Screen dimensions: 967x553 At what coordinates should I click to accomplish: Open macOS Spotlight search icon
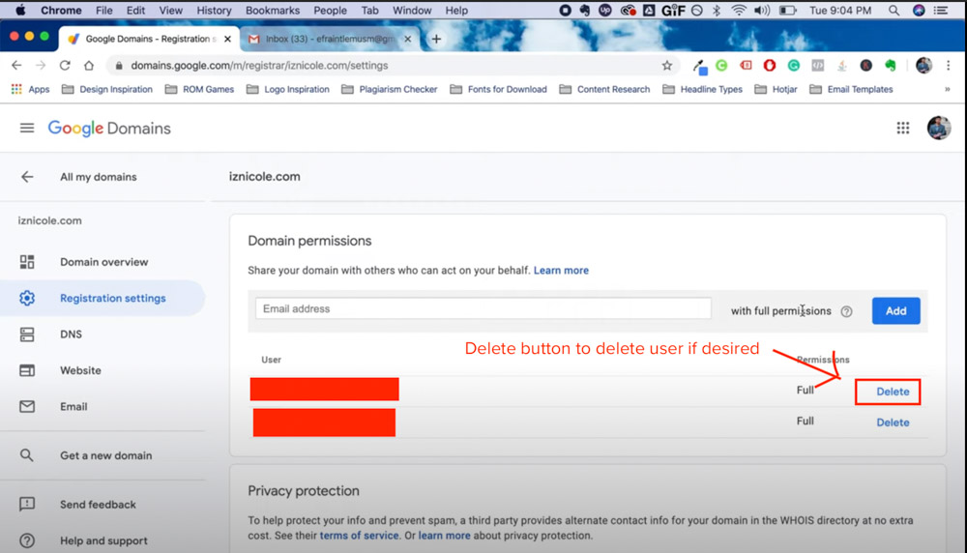(x=894, y=11)
